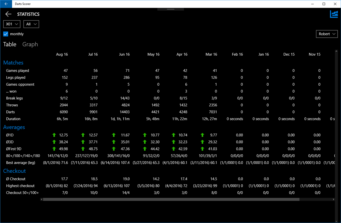This screenshot has height=223, width=341.
Task: Click green up arrow for Ø3D Jul 16
Action: (x=83, y=142)
